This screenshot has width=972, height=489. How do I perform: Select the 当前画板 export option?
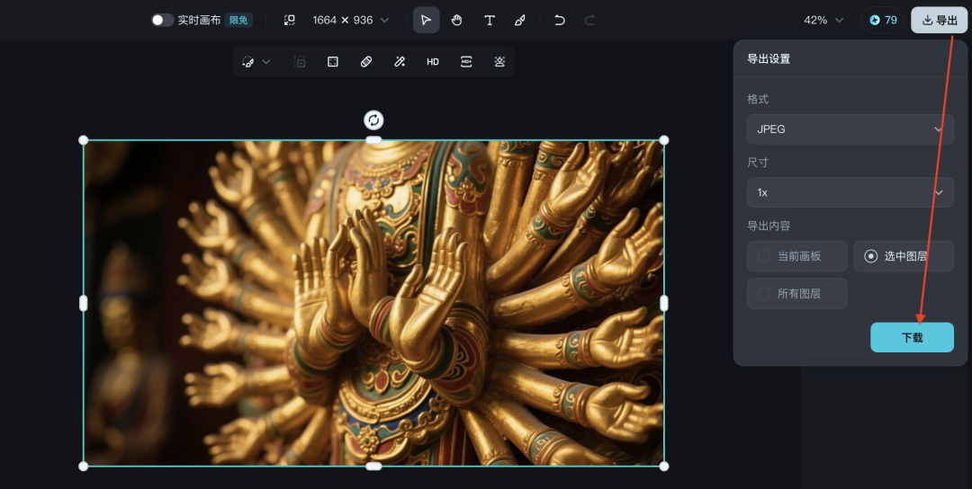(x=797, y=256)
